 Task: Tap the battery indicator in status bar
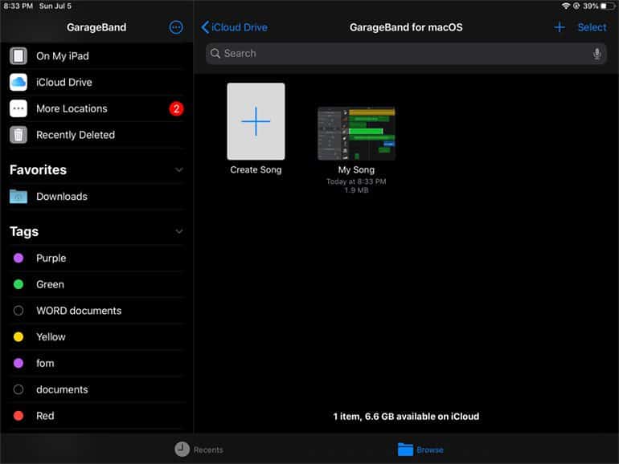coord(608,6)
